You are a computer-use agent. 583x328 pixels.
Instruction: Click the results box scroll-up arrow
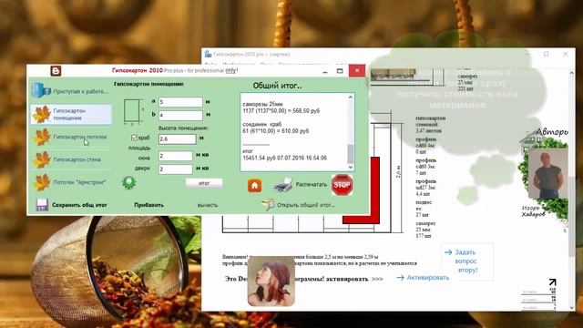click(350, 97)
